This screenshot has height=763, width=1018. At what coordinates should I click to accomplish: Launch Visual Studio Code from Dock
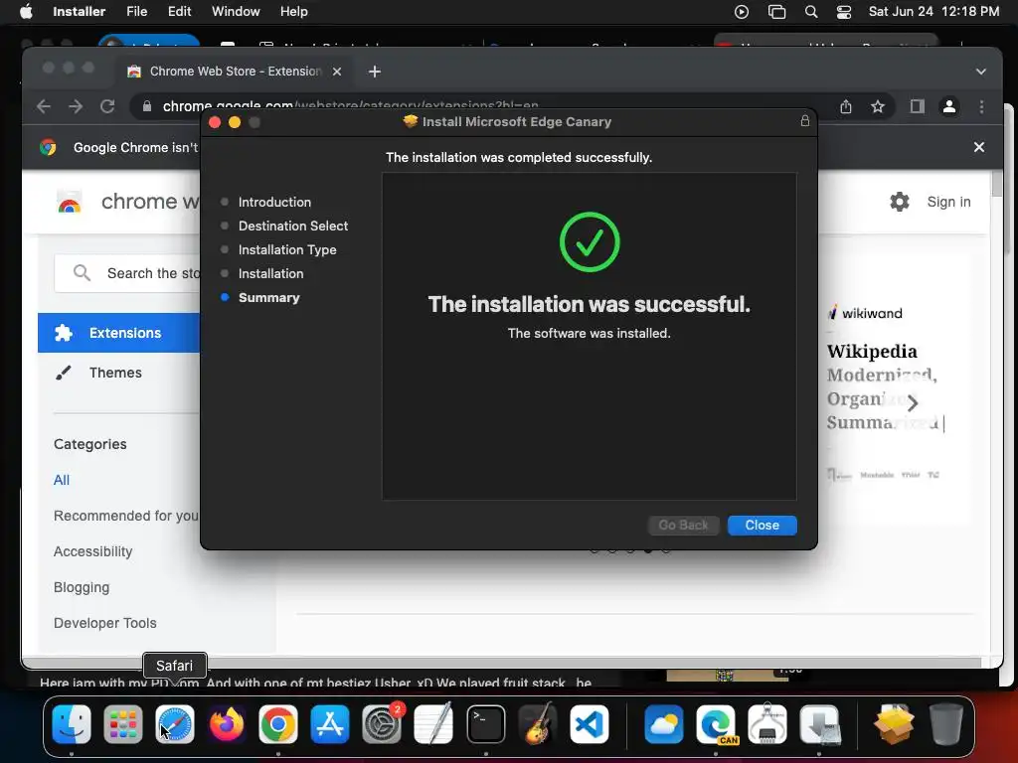(590, 723)
